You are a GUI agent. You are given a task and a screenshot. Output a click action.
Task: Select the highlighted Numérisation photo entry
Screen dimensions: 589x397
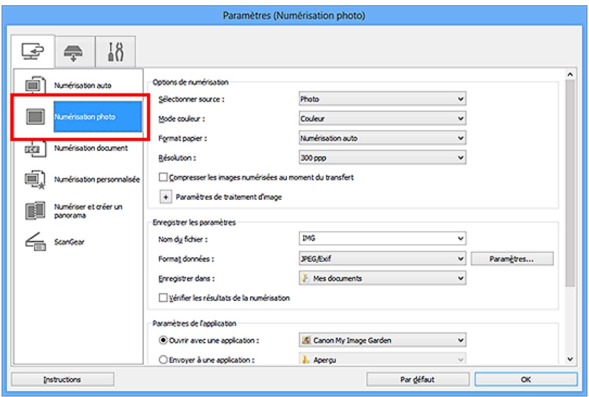[x=98, y=117]
